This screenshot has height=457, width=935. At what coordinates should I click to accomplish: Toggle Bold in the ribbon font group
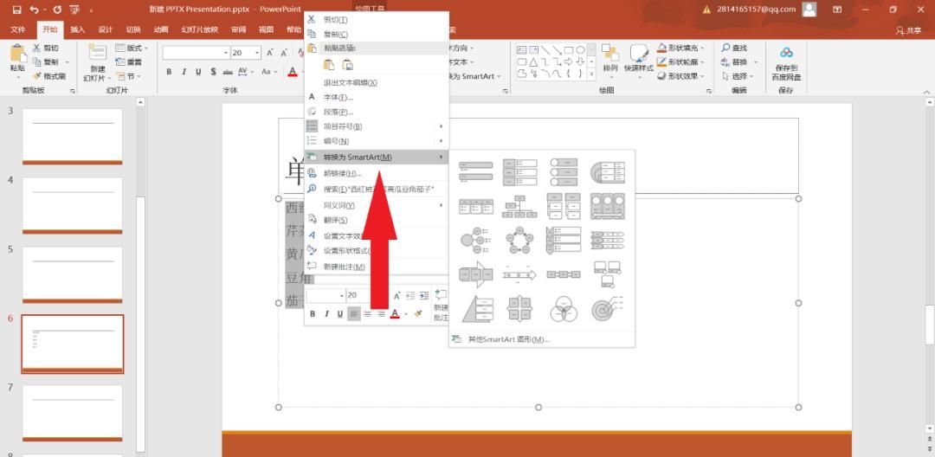169,72
